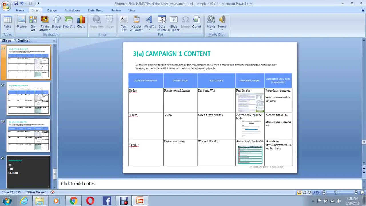Click the slide title '3(a) CAMPAIGN 1 CONTENT'
The image size is (366, 206).
[172, 54]
